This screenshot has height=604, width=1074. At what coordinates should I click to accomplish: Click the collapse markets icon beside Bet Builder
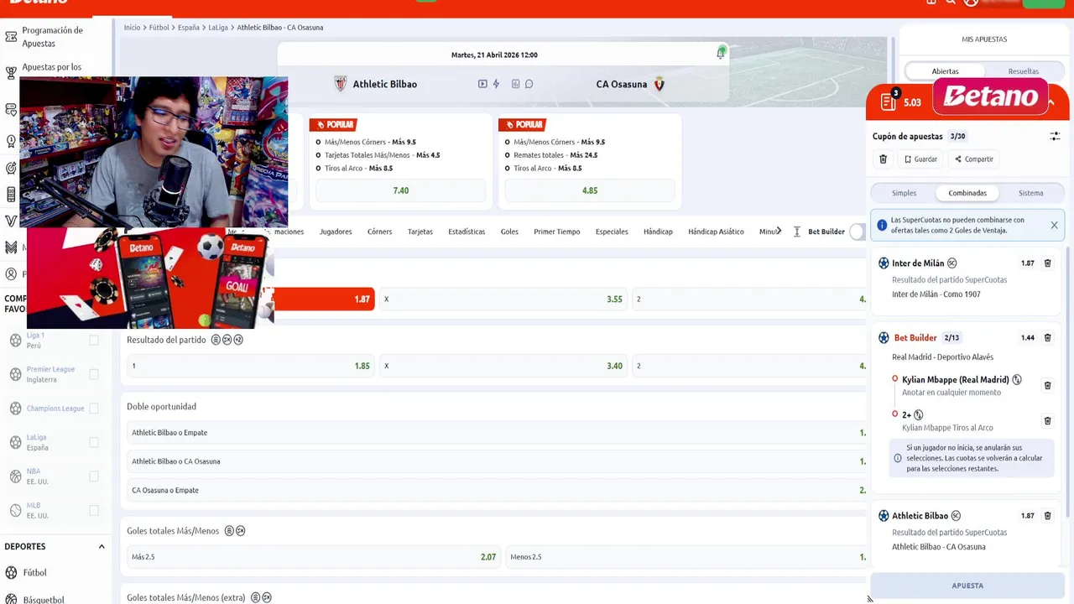(x=796, y=232)
